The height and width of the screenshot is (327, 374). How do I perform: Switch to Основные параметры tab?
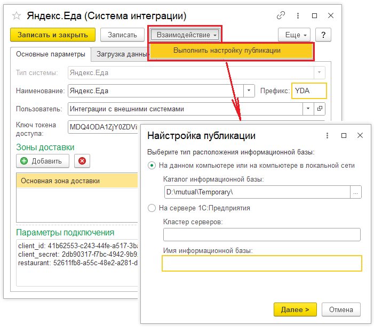point(51,54)
